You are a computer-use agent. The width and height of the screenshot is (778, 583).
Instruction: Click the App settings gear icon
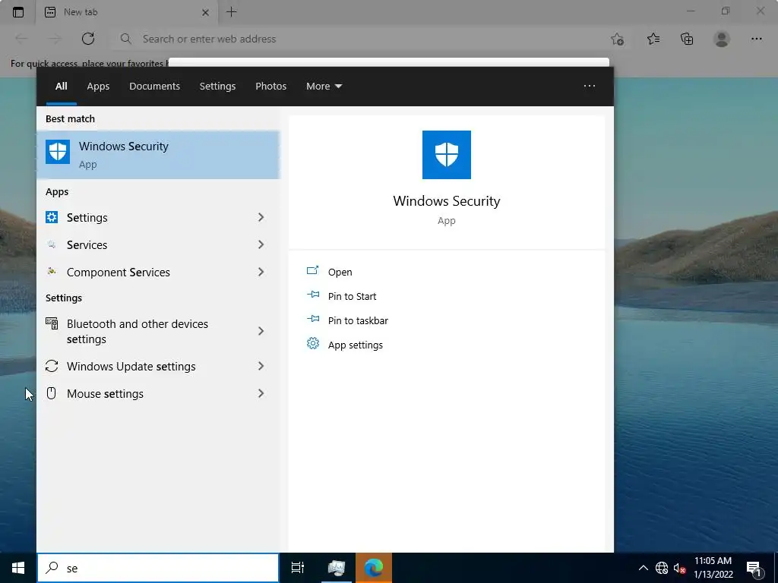312,343
